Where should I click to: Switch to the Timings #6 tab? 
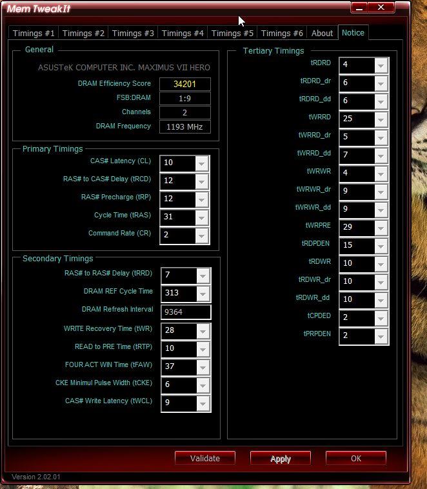(282, 33)
